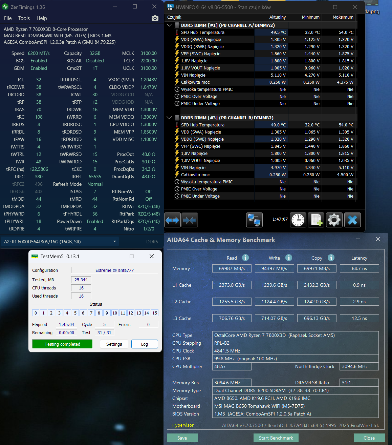The width and height of the screenshot is (392, 445).
Task: Click clock icon beside DIMM #1 Wysoka temperatura PMIC
Action: tap(177, 89)
